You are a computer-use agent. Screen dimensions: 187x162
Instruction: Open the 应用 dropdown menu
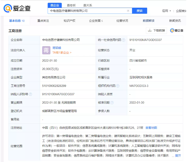pos(166,11)
